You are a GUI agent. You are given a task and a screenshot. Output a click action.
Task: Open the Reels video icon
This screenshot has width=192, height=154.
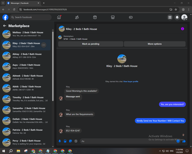(95, 17)
